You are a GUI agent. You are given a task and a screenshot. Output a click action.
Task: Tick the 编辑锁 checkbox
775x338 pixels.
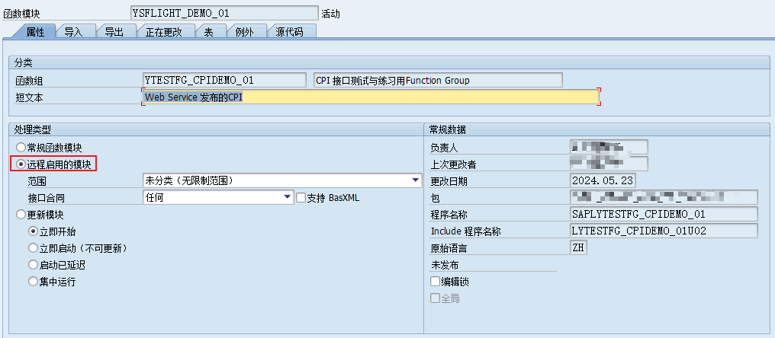[x=435, y=282]
